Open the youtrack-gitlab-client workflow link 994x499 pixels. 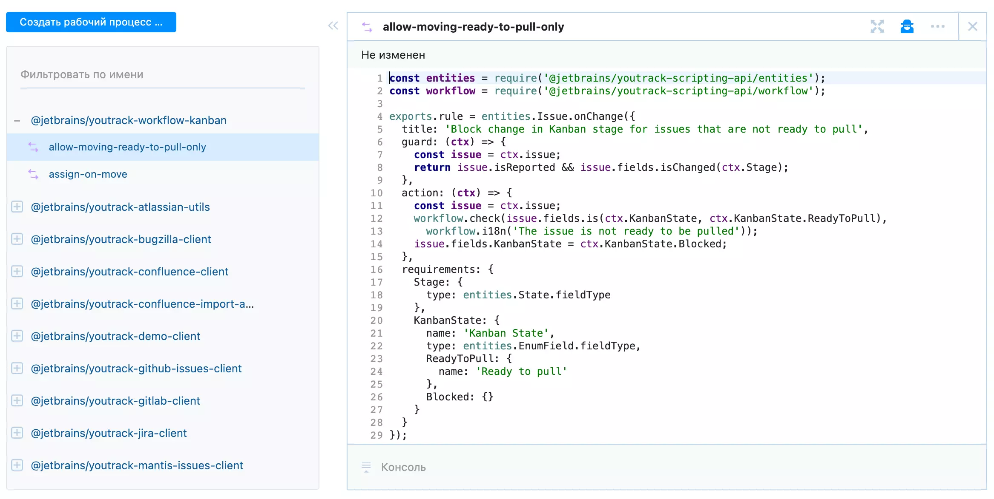[x=115, y=401]
